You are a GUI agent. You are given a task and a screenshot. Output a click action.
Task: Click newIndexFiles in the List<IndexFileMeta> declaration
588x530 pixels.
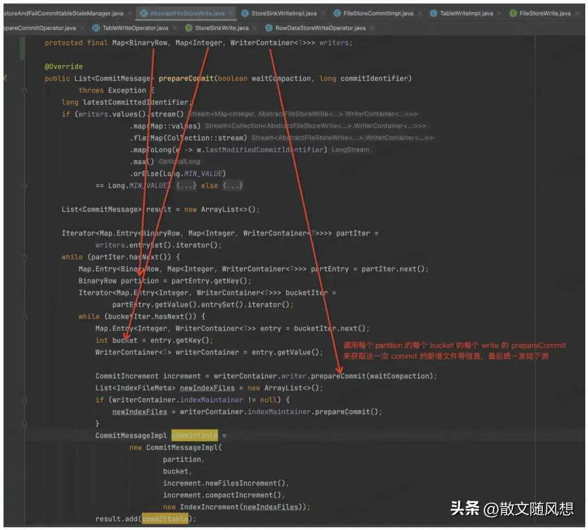pos(207,389)
